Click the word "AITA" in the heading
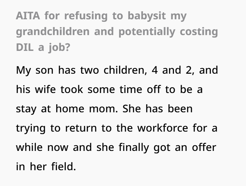246x186 pixels. (28, 16)
